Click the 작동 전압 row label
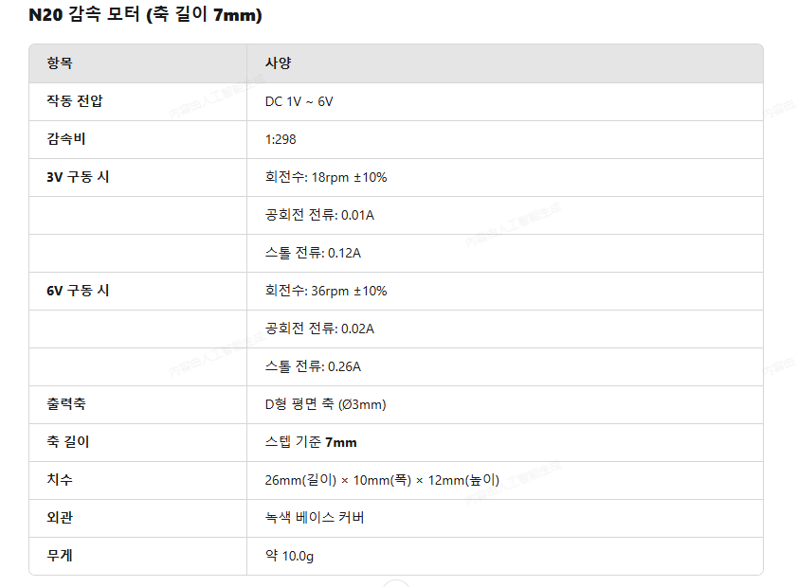Image resolution: width=797 pixels, height=587 pixels. [x=75, y=101]
